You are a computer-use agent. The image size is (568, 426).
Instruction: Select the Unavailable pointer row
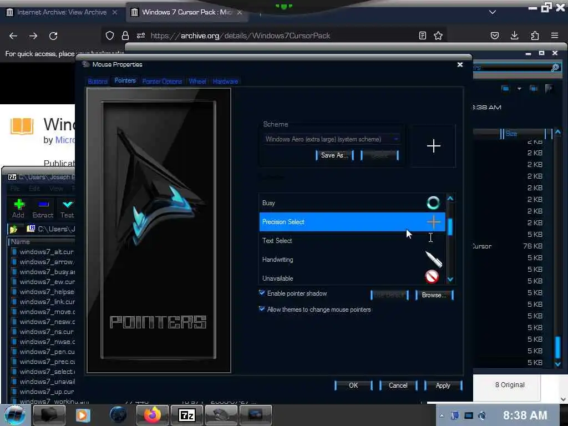(352, 278)
